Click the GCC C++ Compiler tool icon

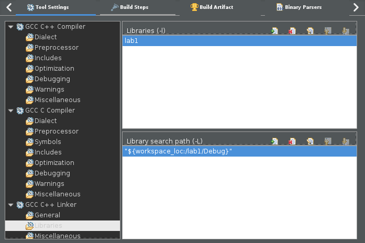(20, 27)
